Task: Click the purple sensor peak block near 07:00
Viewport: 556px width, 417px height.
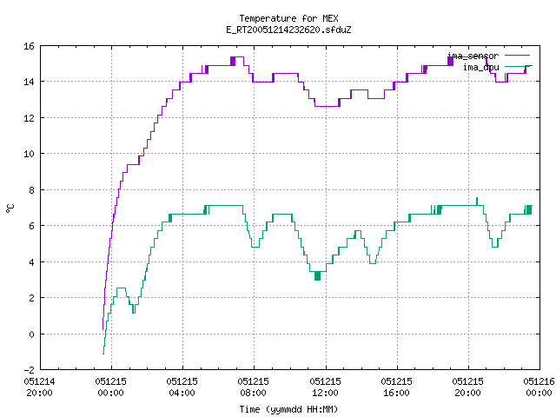Action: point(233,61)
